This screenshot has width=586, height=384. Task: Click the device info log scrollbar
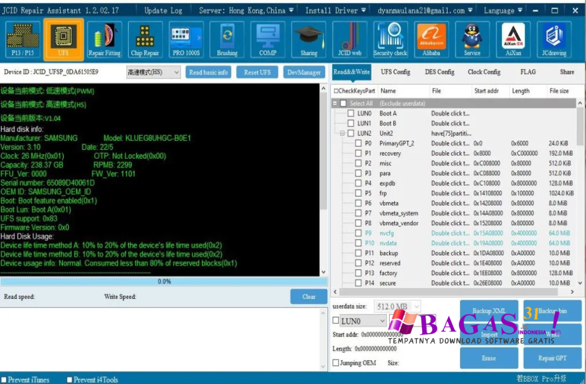tap(324, 180)
